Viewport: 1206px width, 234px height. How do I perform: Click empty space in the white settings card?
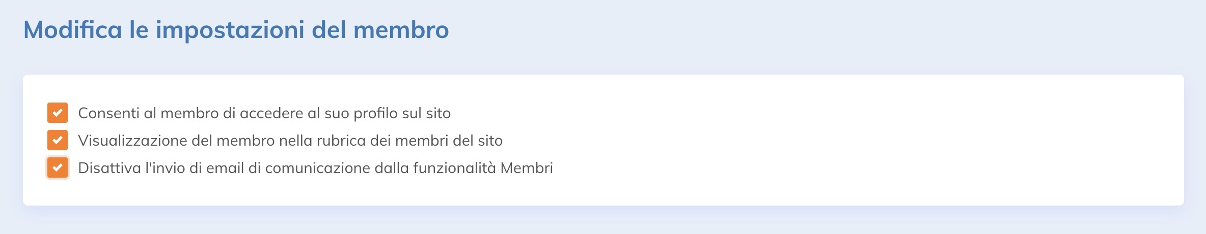point(866,142)
